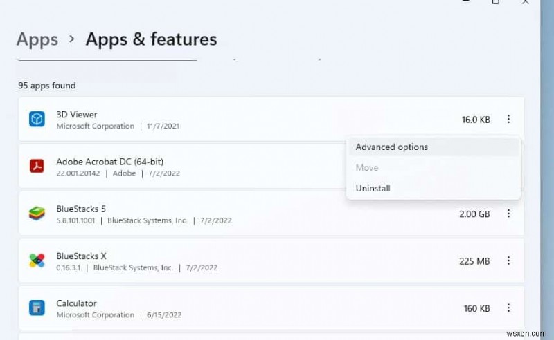Click the Adobe Acrobat DC icon

[x=37, y=167]
